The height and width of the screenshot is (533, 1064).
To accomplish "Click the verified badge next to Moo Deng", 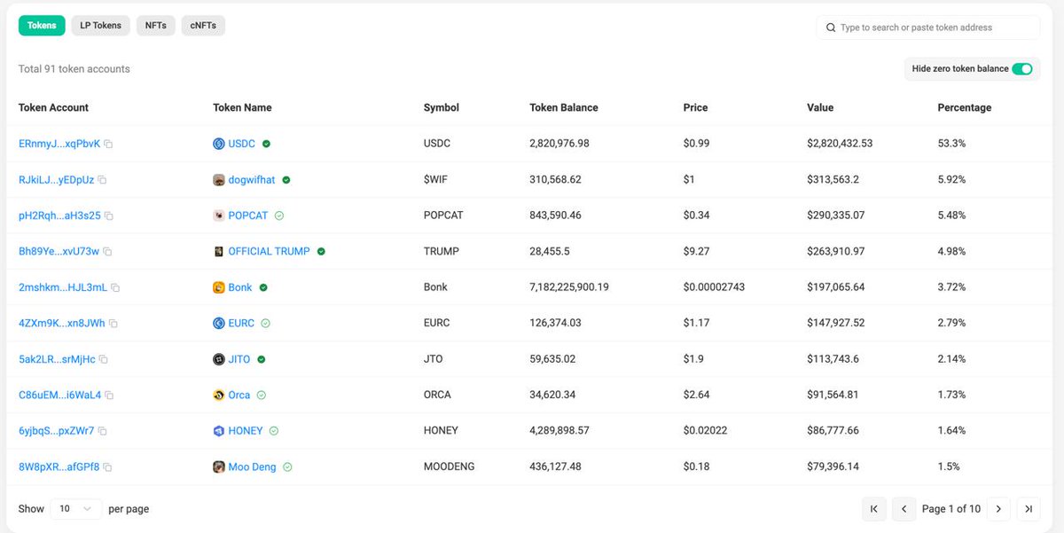I will coord(288,467).
